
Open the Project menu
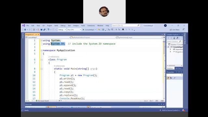(x=49, y=25)
